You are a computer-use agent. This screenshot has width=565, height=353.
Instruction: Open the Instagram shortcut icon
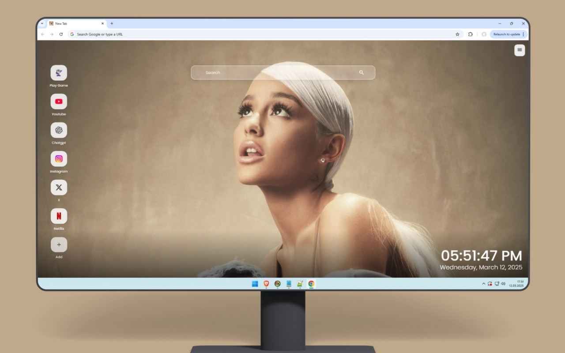(x=59, y=159)
